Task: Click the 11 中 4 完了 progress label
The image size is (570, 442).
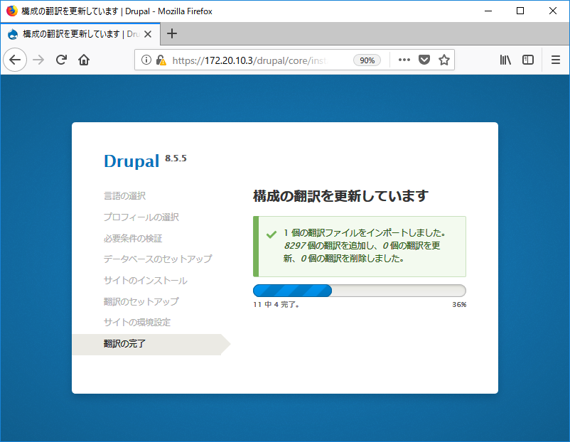Action: 276,305
